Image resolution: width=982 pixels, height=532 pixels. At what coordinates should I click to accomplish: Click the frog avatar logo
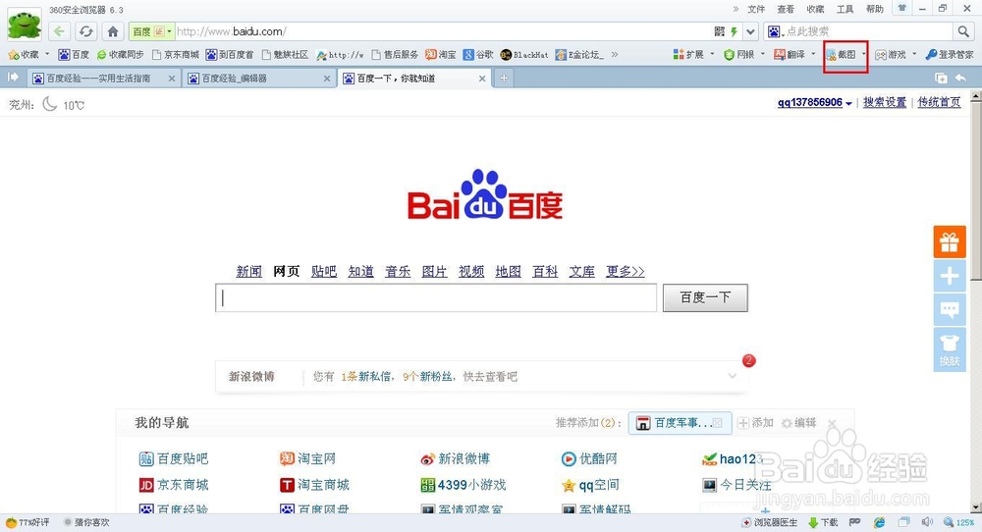tap(25, 26)
